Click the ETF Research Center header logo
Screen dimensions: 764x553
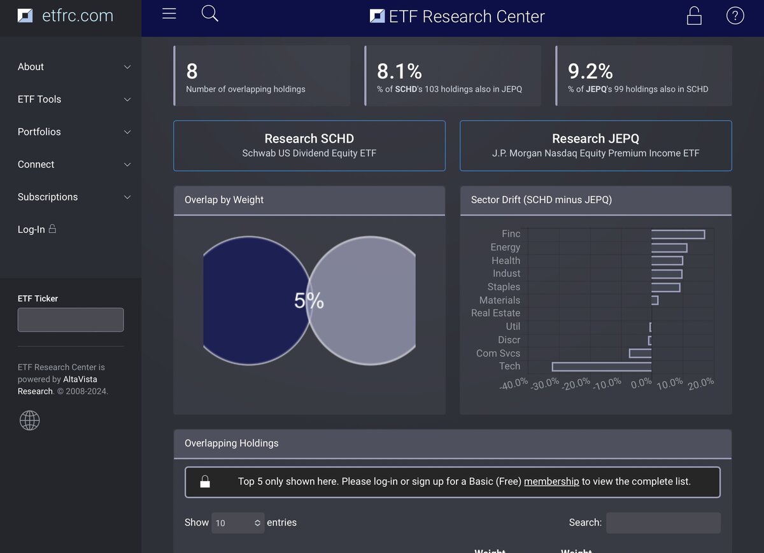coord(457,17)
